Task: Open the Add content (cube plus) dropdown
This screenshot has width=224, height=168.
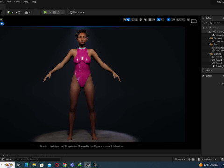Action: coord(10,12)
